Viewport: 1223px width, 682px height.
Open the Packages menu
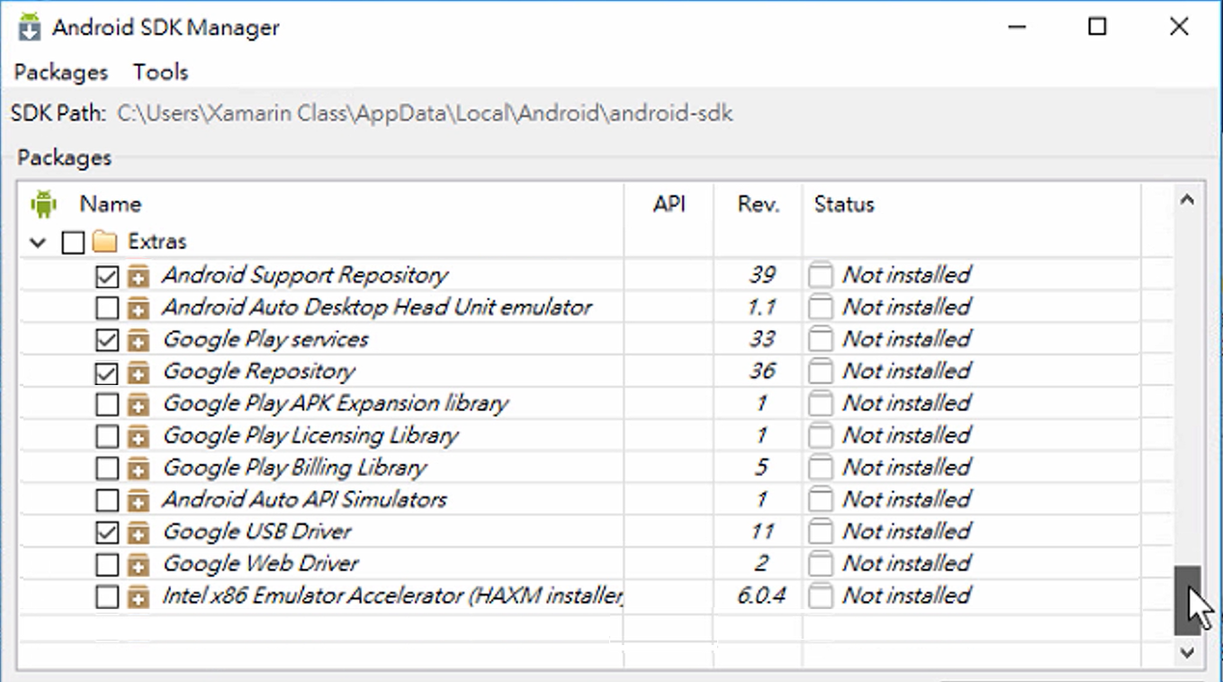click(60, 72)
